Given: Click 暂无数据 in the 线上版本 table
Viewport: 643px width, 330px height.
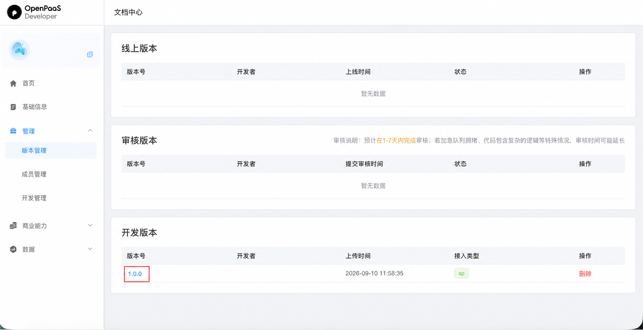Looking at the screenshot, I should (373, 94).
